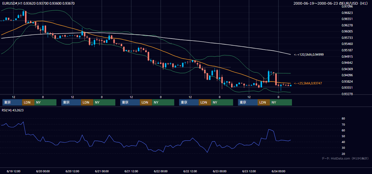Click the 0.96278 price axis value

tap(347, 25)
